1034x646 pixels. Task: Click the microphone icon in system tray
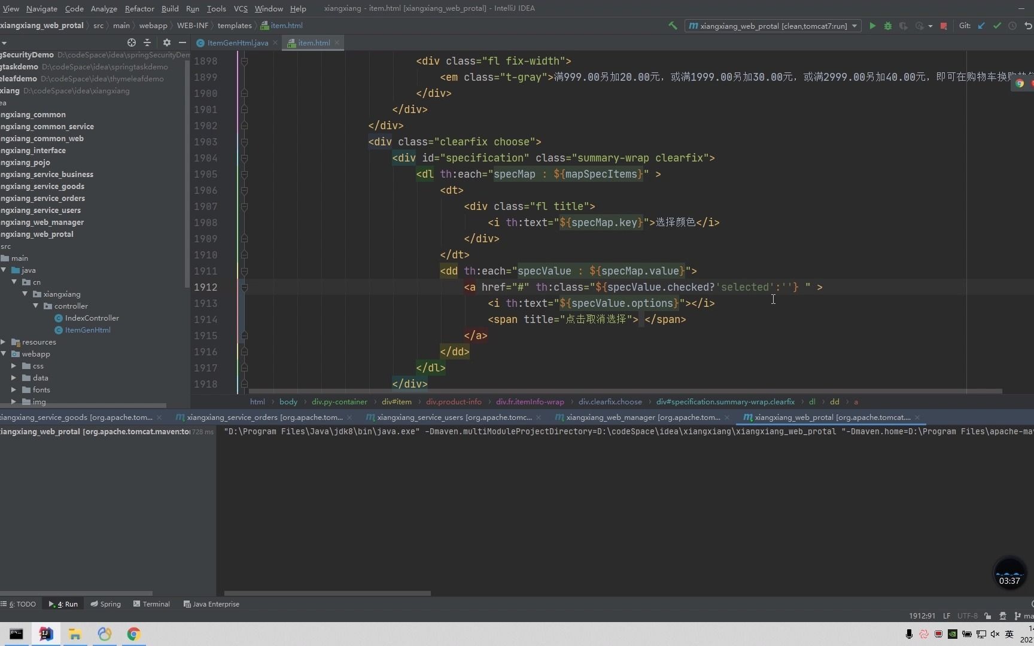(x=909, y=634)
